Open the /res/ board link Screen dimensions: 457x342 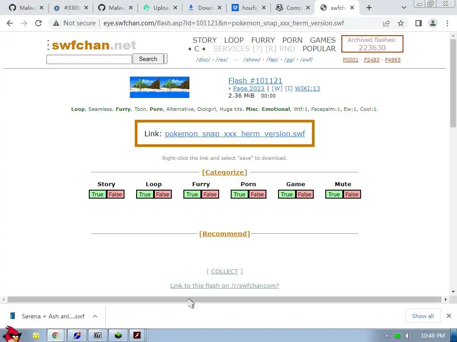[x=221, y=60]
